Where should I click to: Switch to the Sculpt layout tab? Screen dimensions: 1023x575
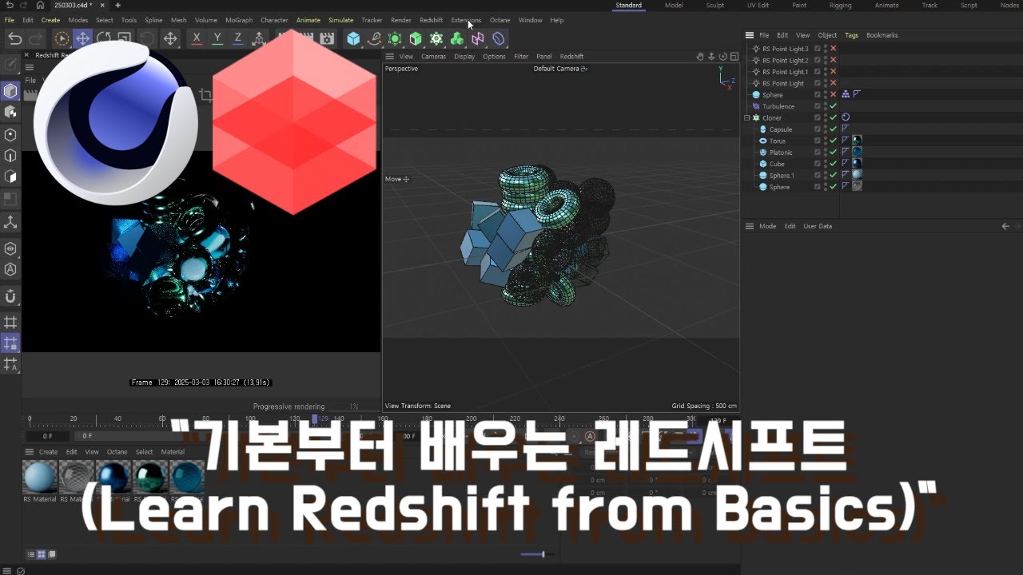pyautogui.click(x=715, y=5)
